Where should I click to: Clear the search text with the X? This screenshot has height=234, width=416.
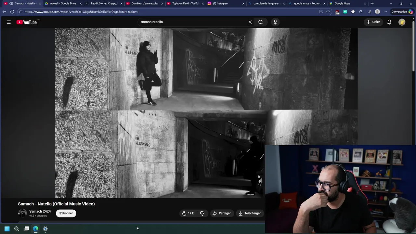(x=250, y=22)
